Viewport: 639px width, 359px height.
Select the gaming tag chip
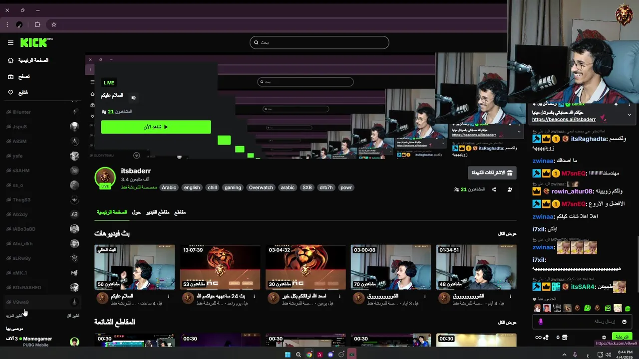[x=233, y=187]
